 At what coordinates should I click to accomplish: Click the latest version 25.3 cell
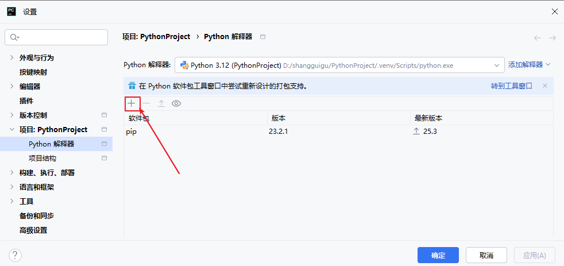pos(430,132)
